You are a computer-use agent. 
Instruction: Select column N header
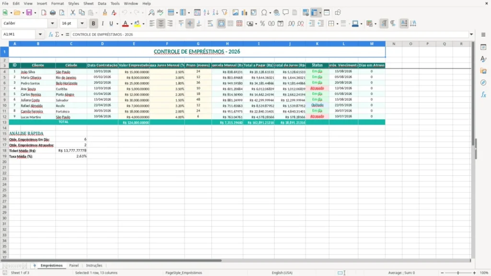(x=394, y=44)
